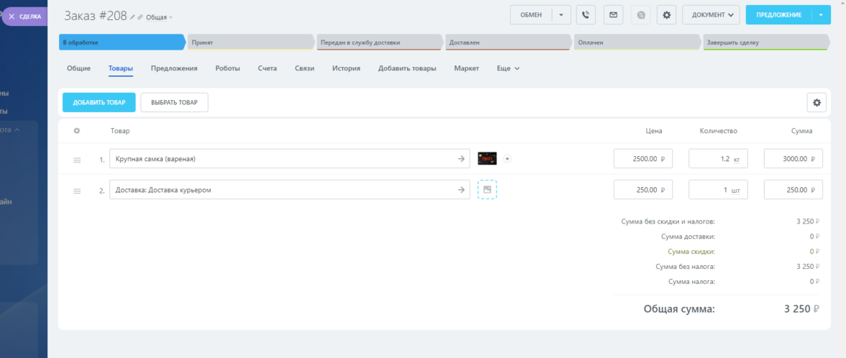The height and width of the screenshot is (358, 846).
Task: Click arrow icon in Крупная самка product field
Action: coord(462,159)
